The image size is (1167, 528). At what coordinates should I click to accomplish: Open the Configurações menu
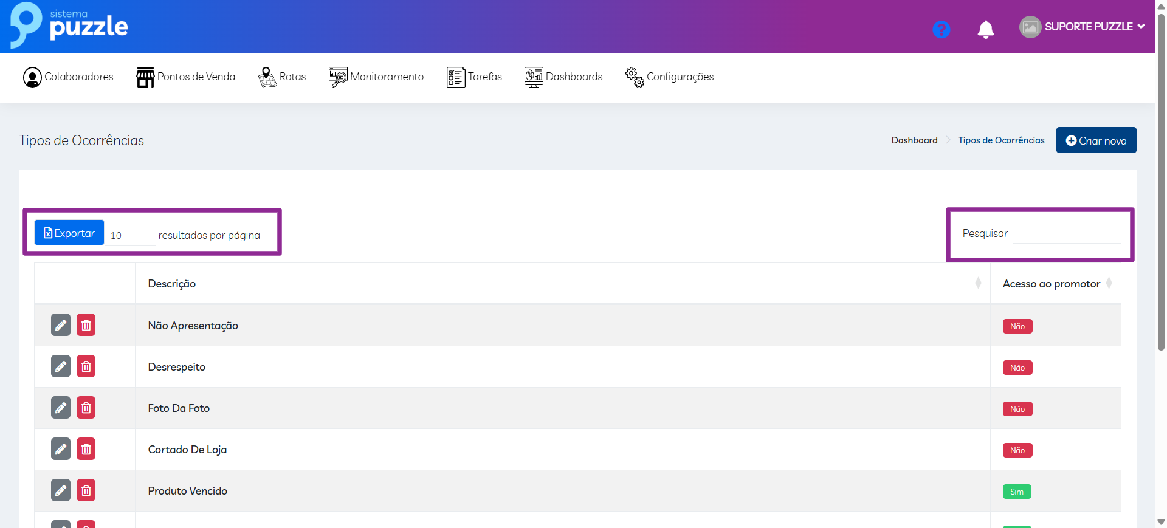coord(669,77)
